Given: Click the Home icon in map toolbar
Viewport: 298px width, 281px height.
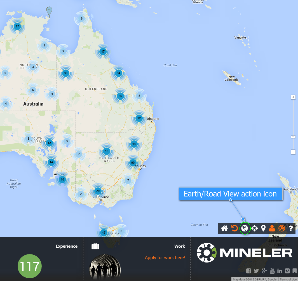Looking at the screenshot, I should (224, 228).
